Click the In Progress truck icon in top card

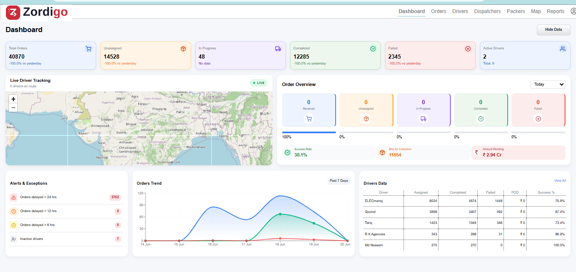tap(278, 49)
